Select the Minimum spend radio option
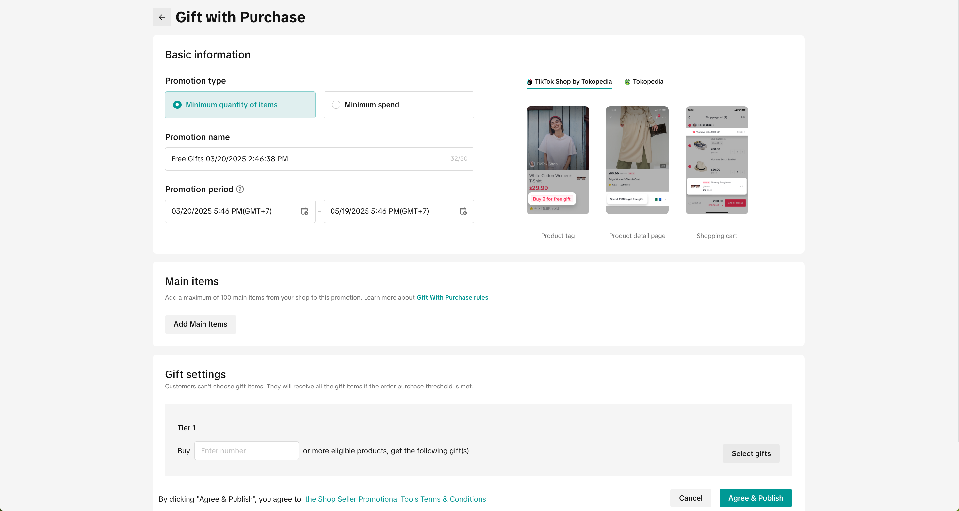This screenshot has height=511, width=959. click(x=336, y=105)
